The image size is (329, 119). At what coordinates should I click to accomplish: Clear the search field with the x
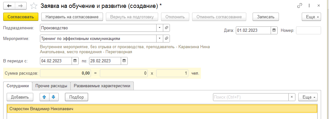pyautogui.click(x=292, y=97)
